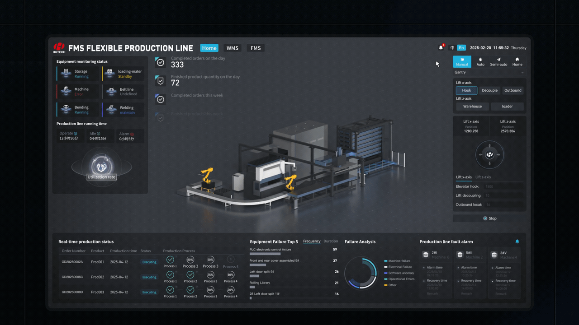Select the Outbound lift x-axis option
Viewport: 579px width, 325px height.
point(513,90)
